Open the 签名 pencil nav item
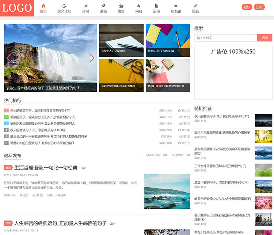Screen dimensions: 274x235 click(195, 6)
